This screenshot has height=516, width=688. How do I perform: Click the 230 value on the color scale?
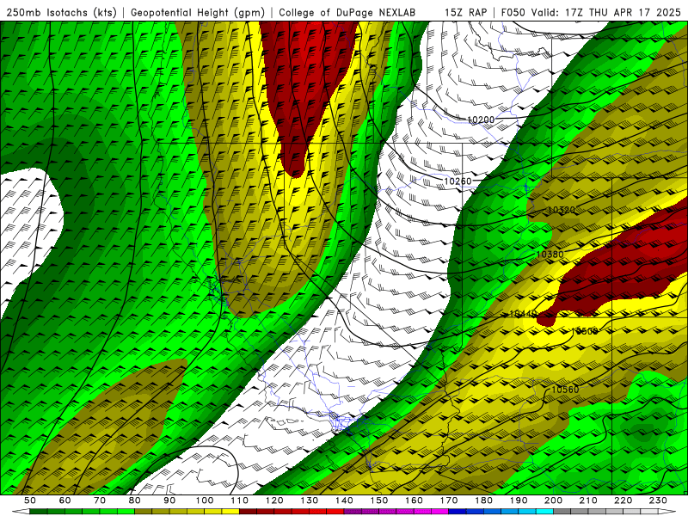tap(658, 501)
